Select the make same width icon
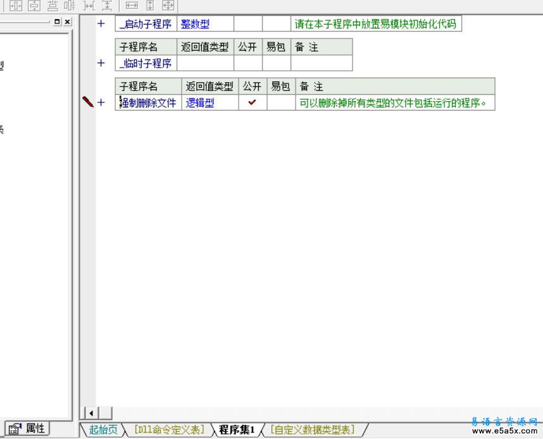 (x=131, y=6)
